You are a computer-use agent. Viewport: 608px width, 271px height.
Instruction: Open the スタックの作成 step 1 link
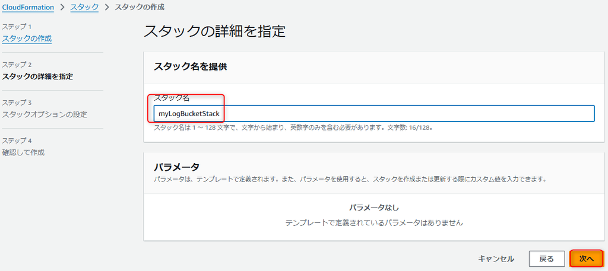pyautogui.click(x=27, y=39)
